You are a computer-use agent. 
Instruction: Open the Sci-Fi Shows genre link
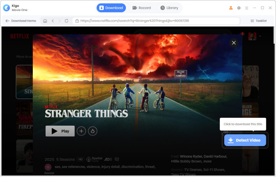tap(214, 170)
